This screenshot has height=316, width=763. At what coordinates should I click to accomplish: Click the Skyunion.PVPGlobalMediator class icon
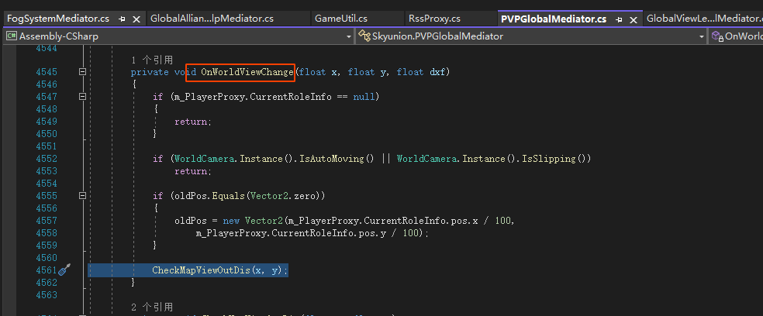click(x=364, y=36)
